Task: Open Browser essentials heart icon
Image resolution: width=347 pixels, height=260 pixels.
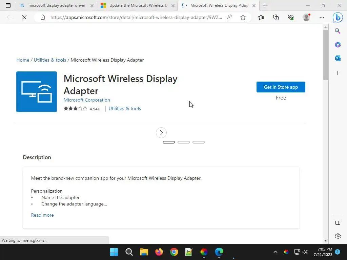Action: (291, 17)
